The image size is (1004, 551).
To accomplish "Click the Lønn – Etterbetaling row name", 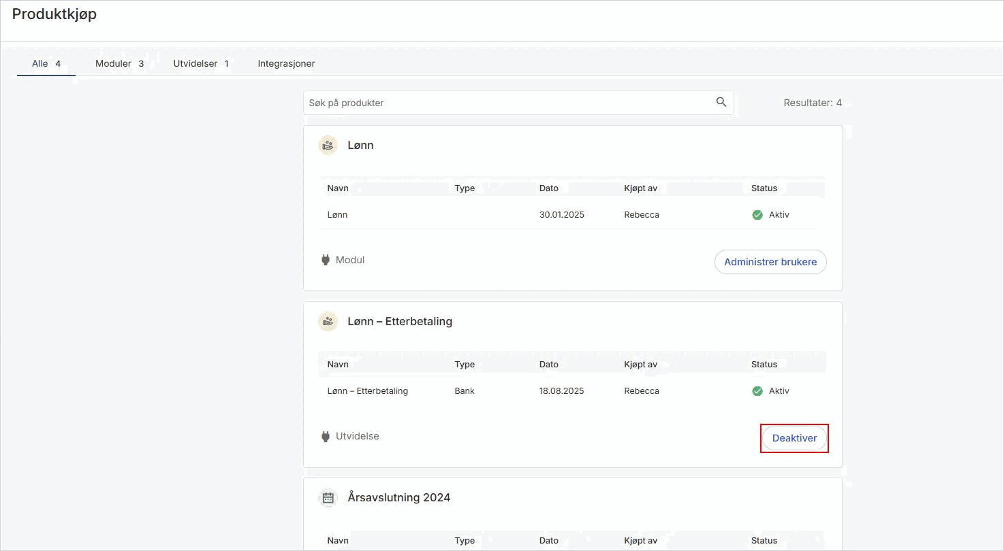I will pos(368,391).
